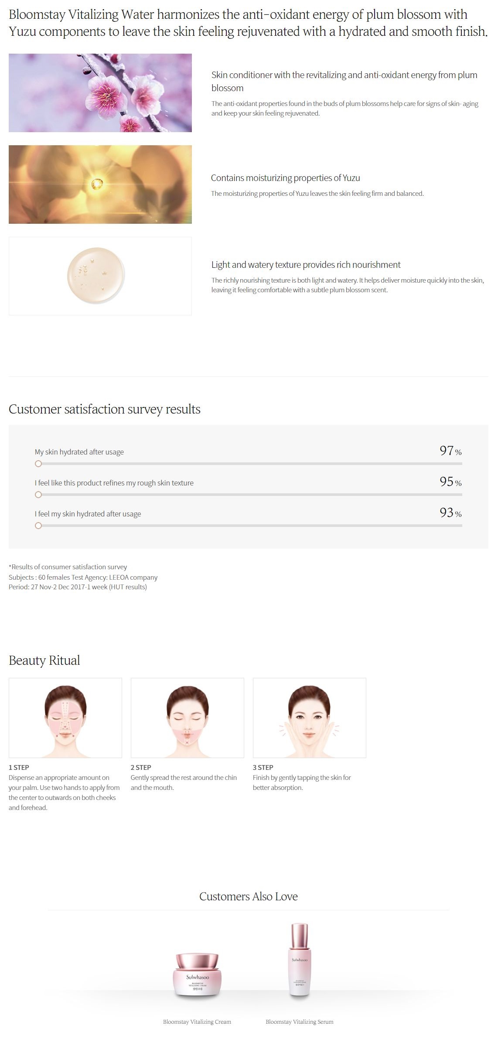
Task: Click the 'Beauty Ritual' heading
Action: point(44,660)
